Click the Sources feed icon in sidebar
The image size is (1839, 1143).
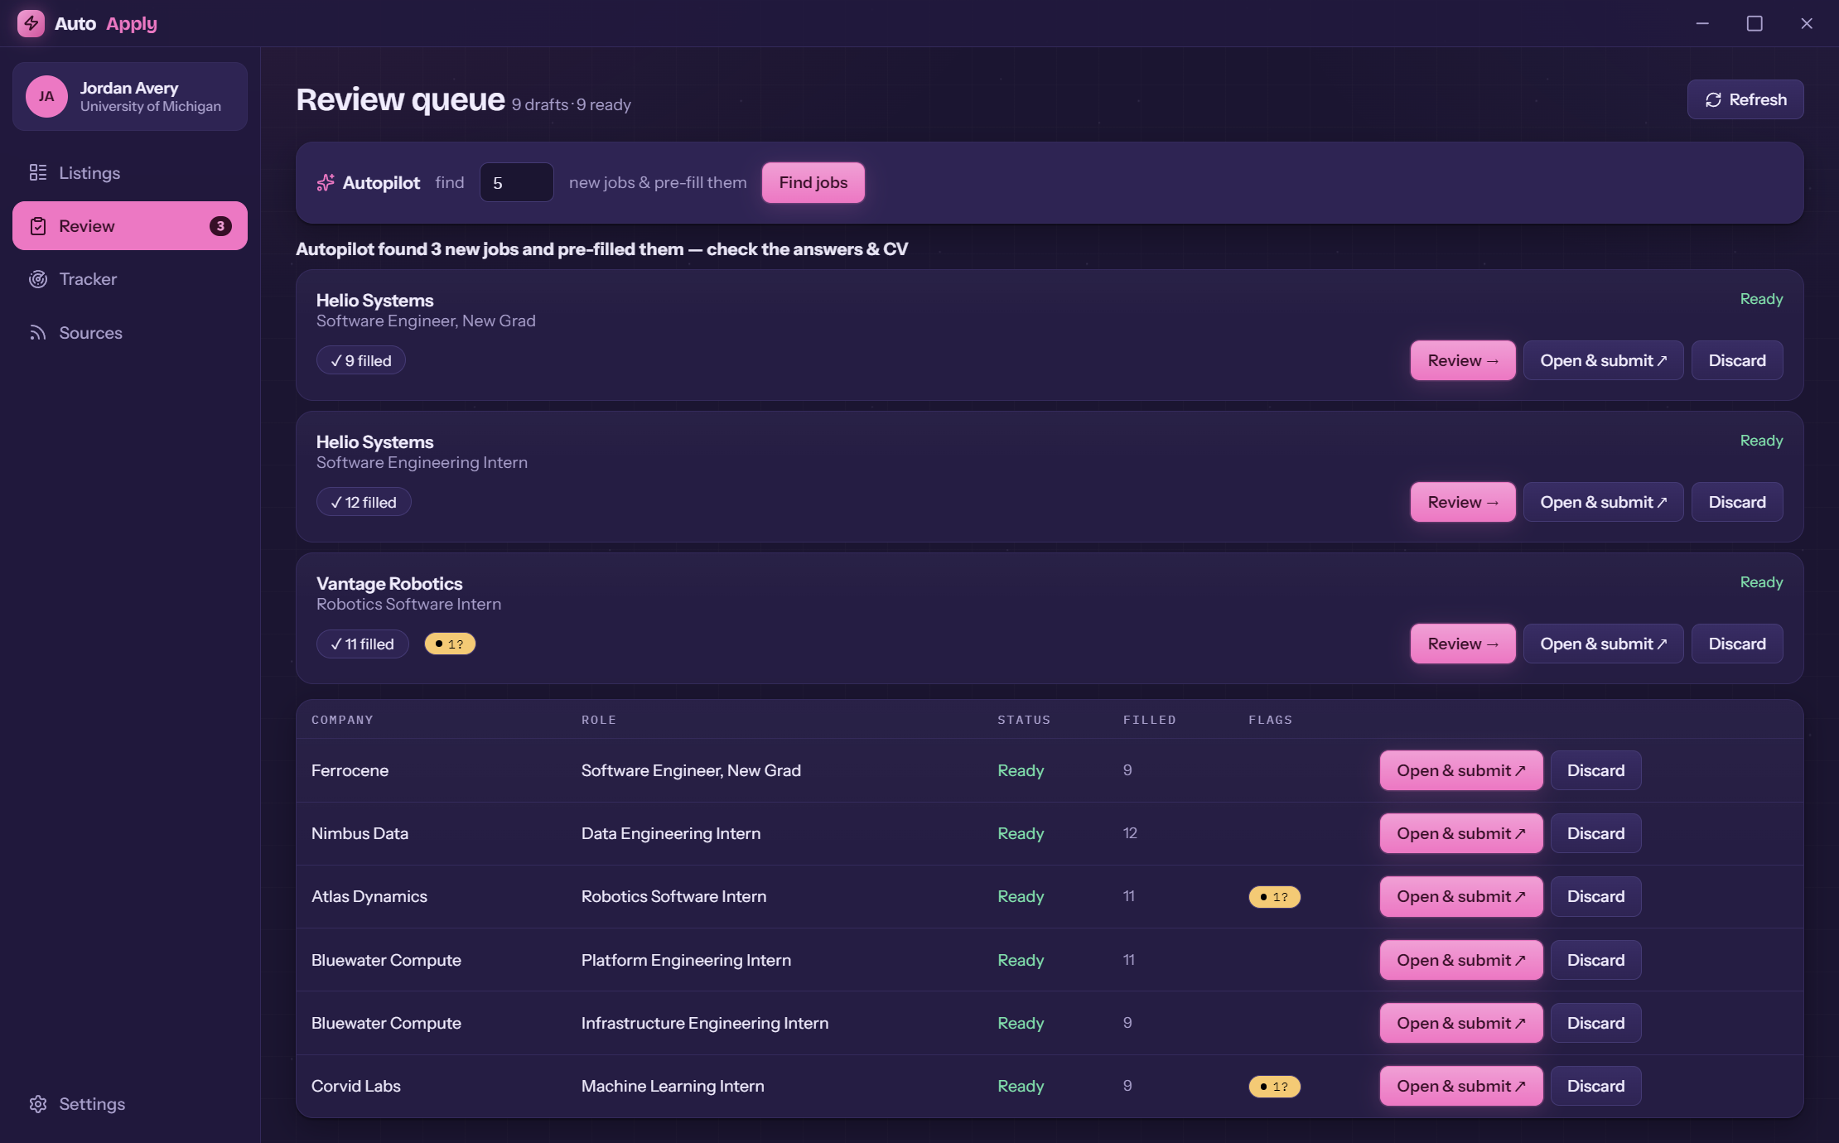tap(38, 333)
